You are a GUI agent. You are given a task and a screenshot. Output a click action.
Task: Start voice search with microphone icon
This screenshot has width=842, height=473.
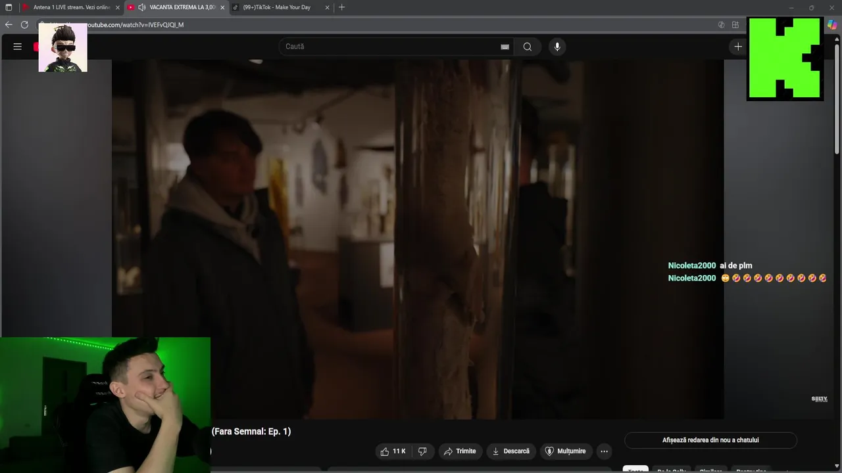point(557,47)
